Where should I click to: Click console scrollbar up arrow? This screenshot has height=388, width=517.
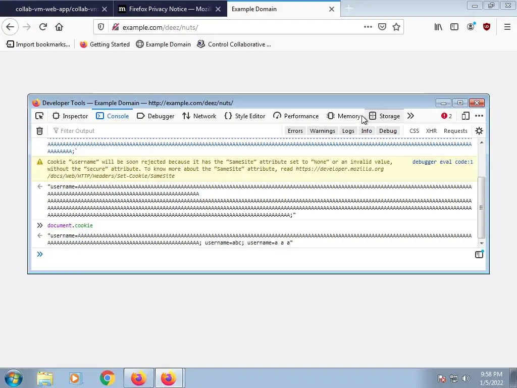coord(482,142)
